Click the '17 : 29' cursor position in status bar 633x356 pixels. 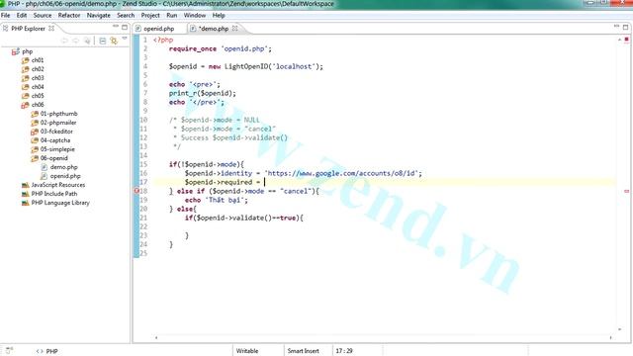point(344,351)
